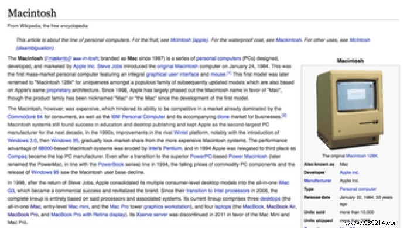Click the Pentium link
Viewport: 407px width, 228px height.
click(x=172, y=148)
